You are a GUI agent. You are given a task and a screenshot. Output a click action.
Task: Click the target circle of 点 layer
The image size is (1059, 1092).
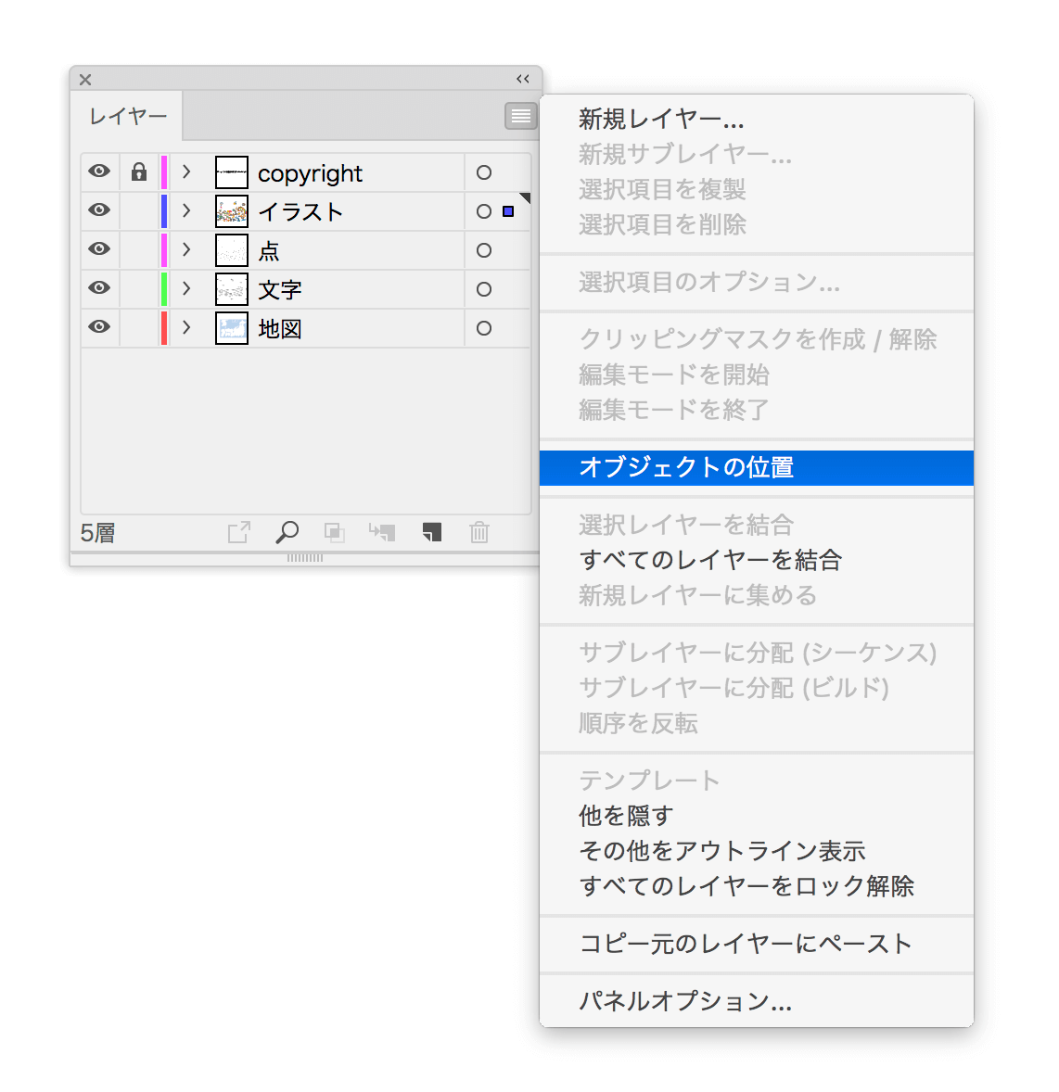tap(483, 250)
